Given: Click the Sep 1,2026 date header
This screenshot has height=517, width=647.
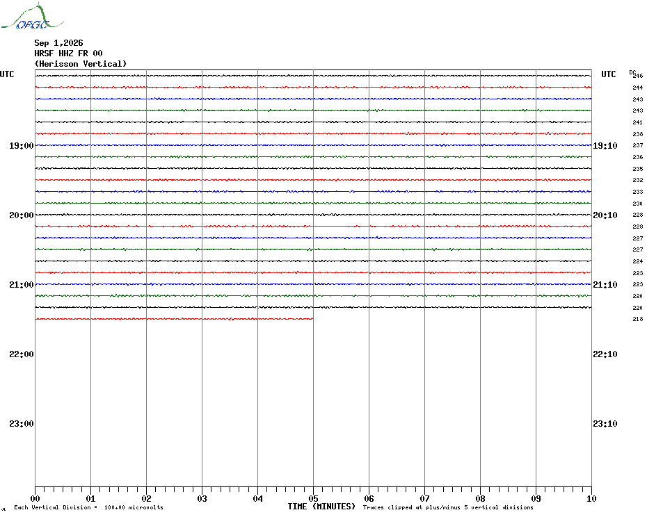Looking at the screenshot, I should point(58,43).
